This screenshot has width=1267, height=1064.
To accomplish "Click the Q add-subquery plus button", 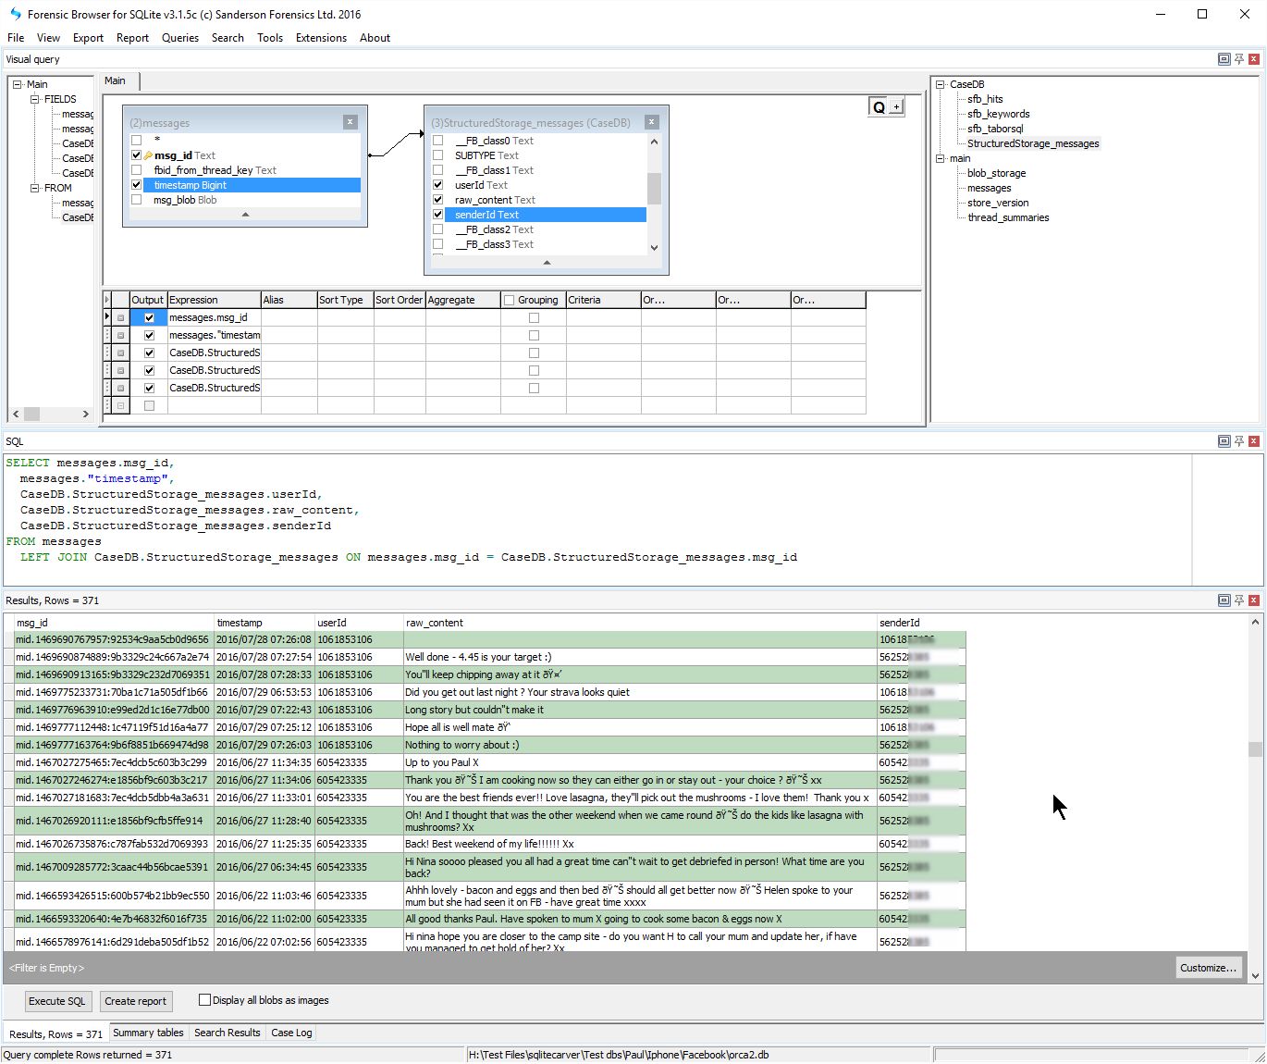I will pos(895,107).
